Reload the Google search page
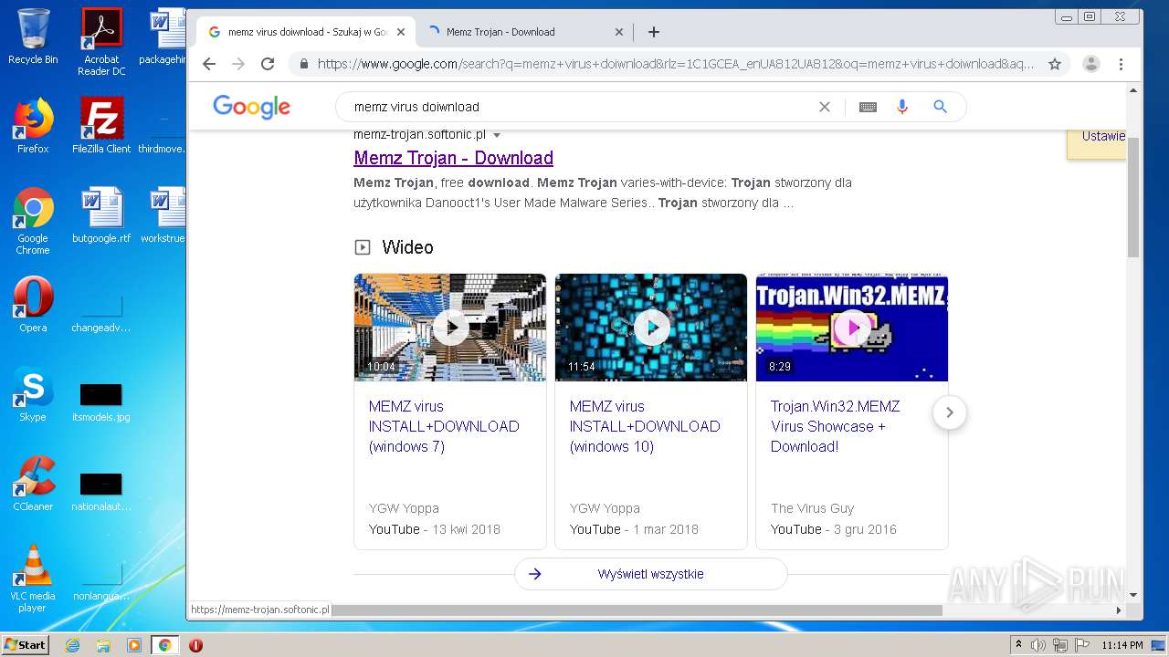The width and height of the screenshot is (1169, 657). point(268,64)
